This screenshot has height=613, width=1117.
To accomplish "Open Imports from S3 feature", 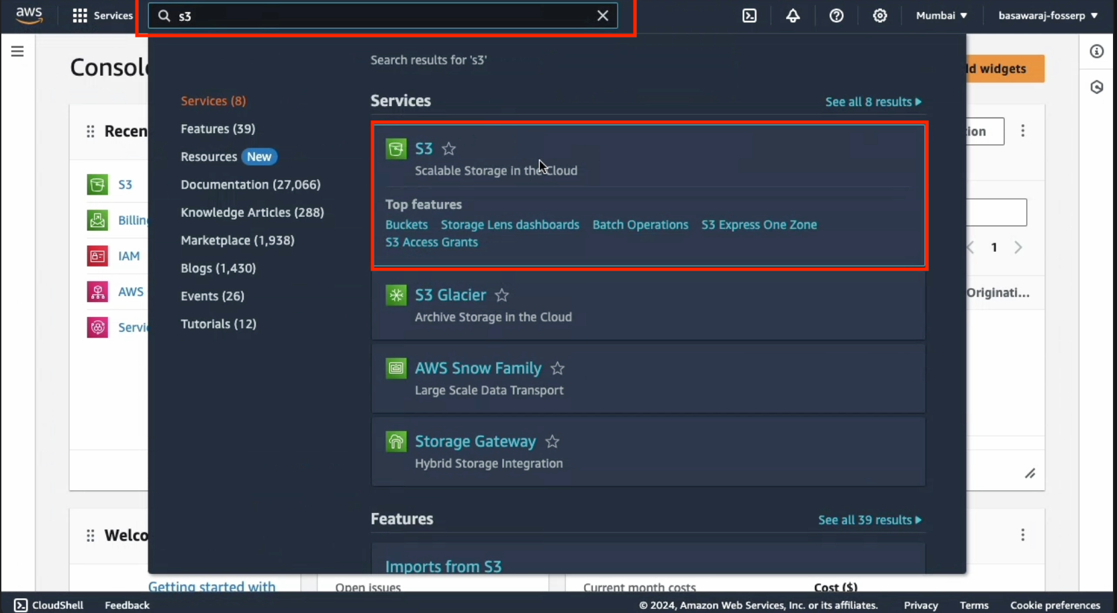I will point(444,566).
